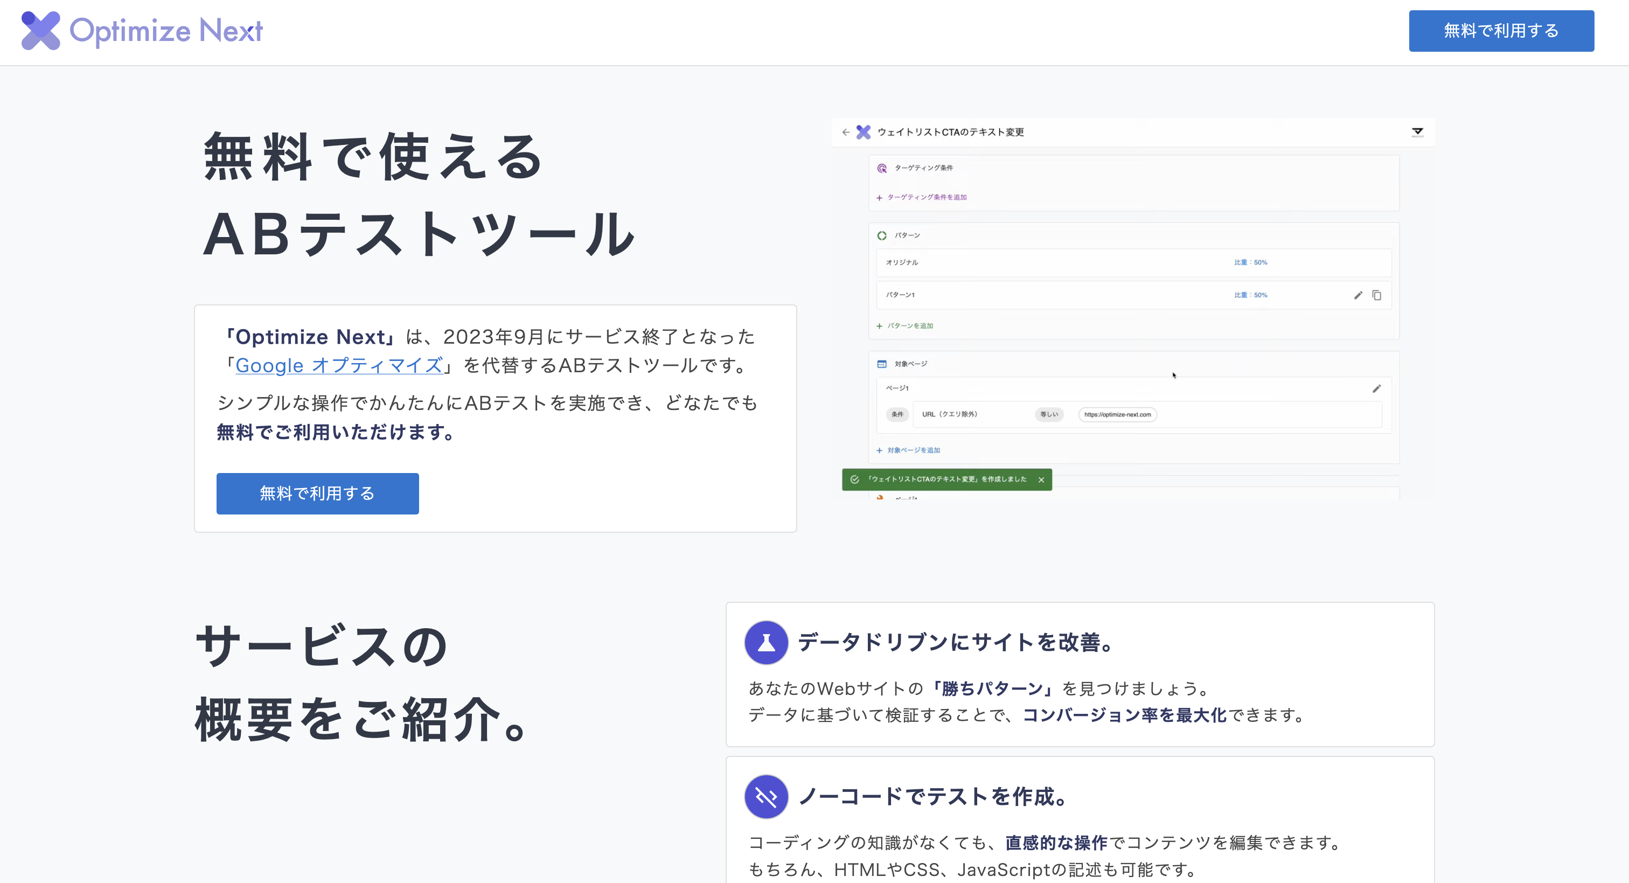Click the ターゲティング条件 section label
This screenshot has height=883, width=1629.
pyautogui.click(x=923, y=168)
